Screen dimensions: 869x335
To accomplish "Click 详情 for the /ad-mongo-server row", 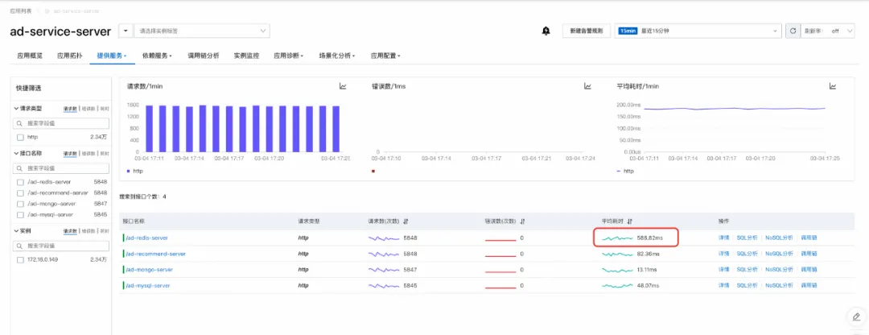I will (x=724, y=270).
